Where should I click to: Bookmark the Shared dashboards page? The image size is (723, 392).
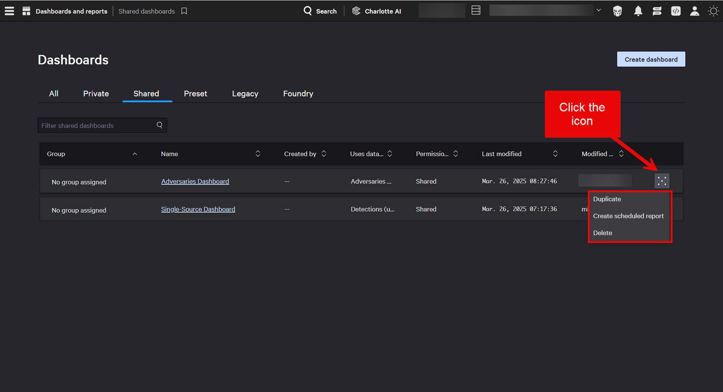pos(184,11)
